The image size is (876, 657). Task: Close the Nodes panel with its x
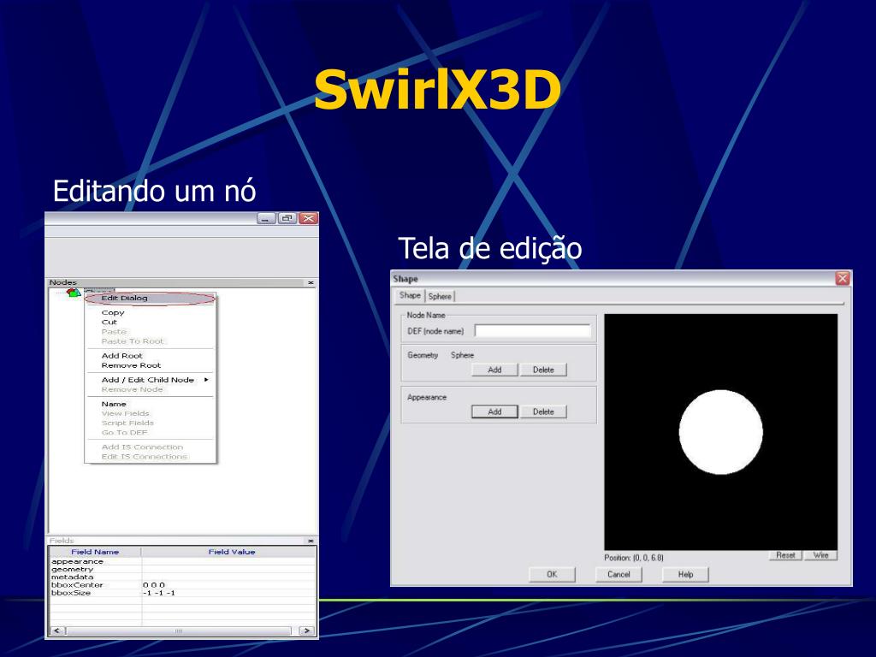(x=311, y=282)
